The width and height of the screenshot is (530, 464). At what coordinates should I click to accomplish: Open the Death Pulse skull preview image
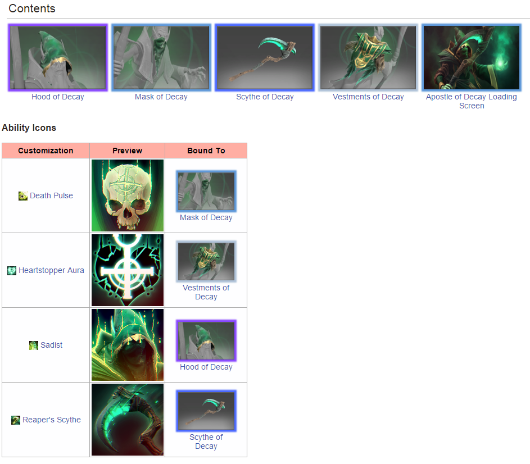point(128,195)
